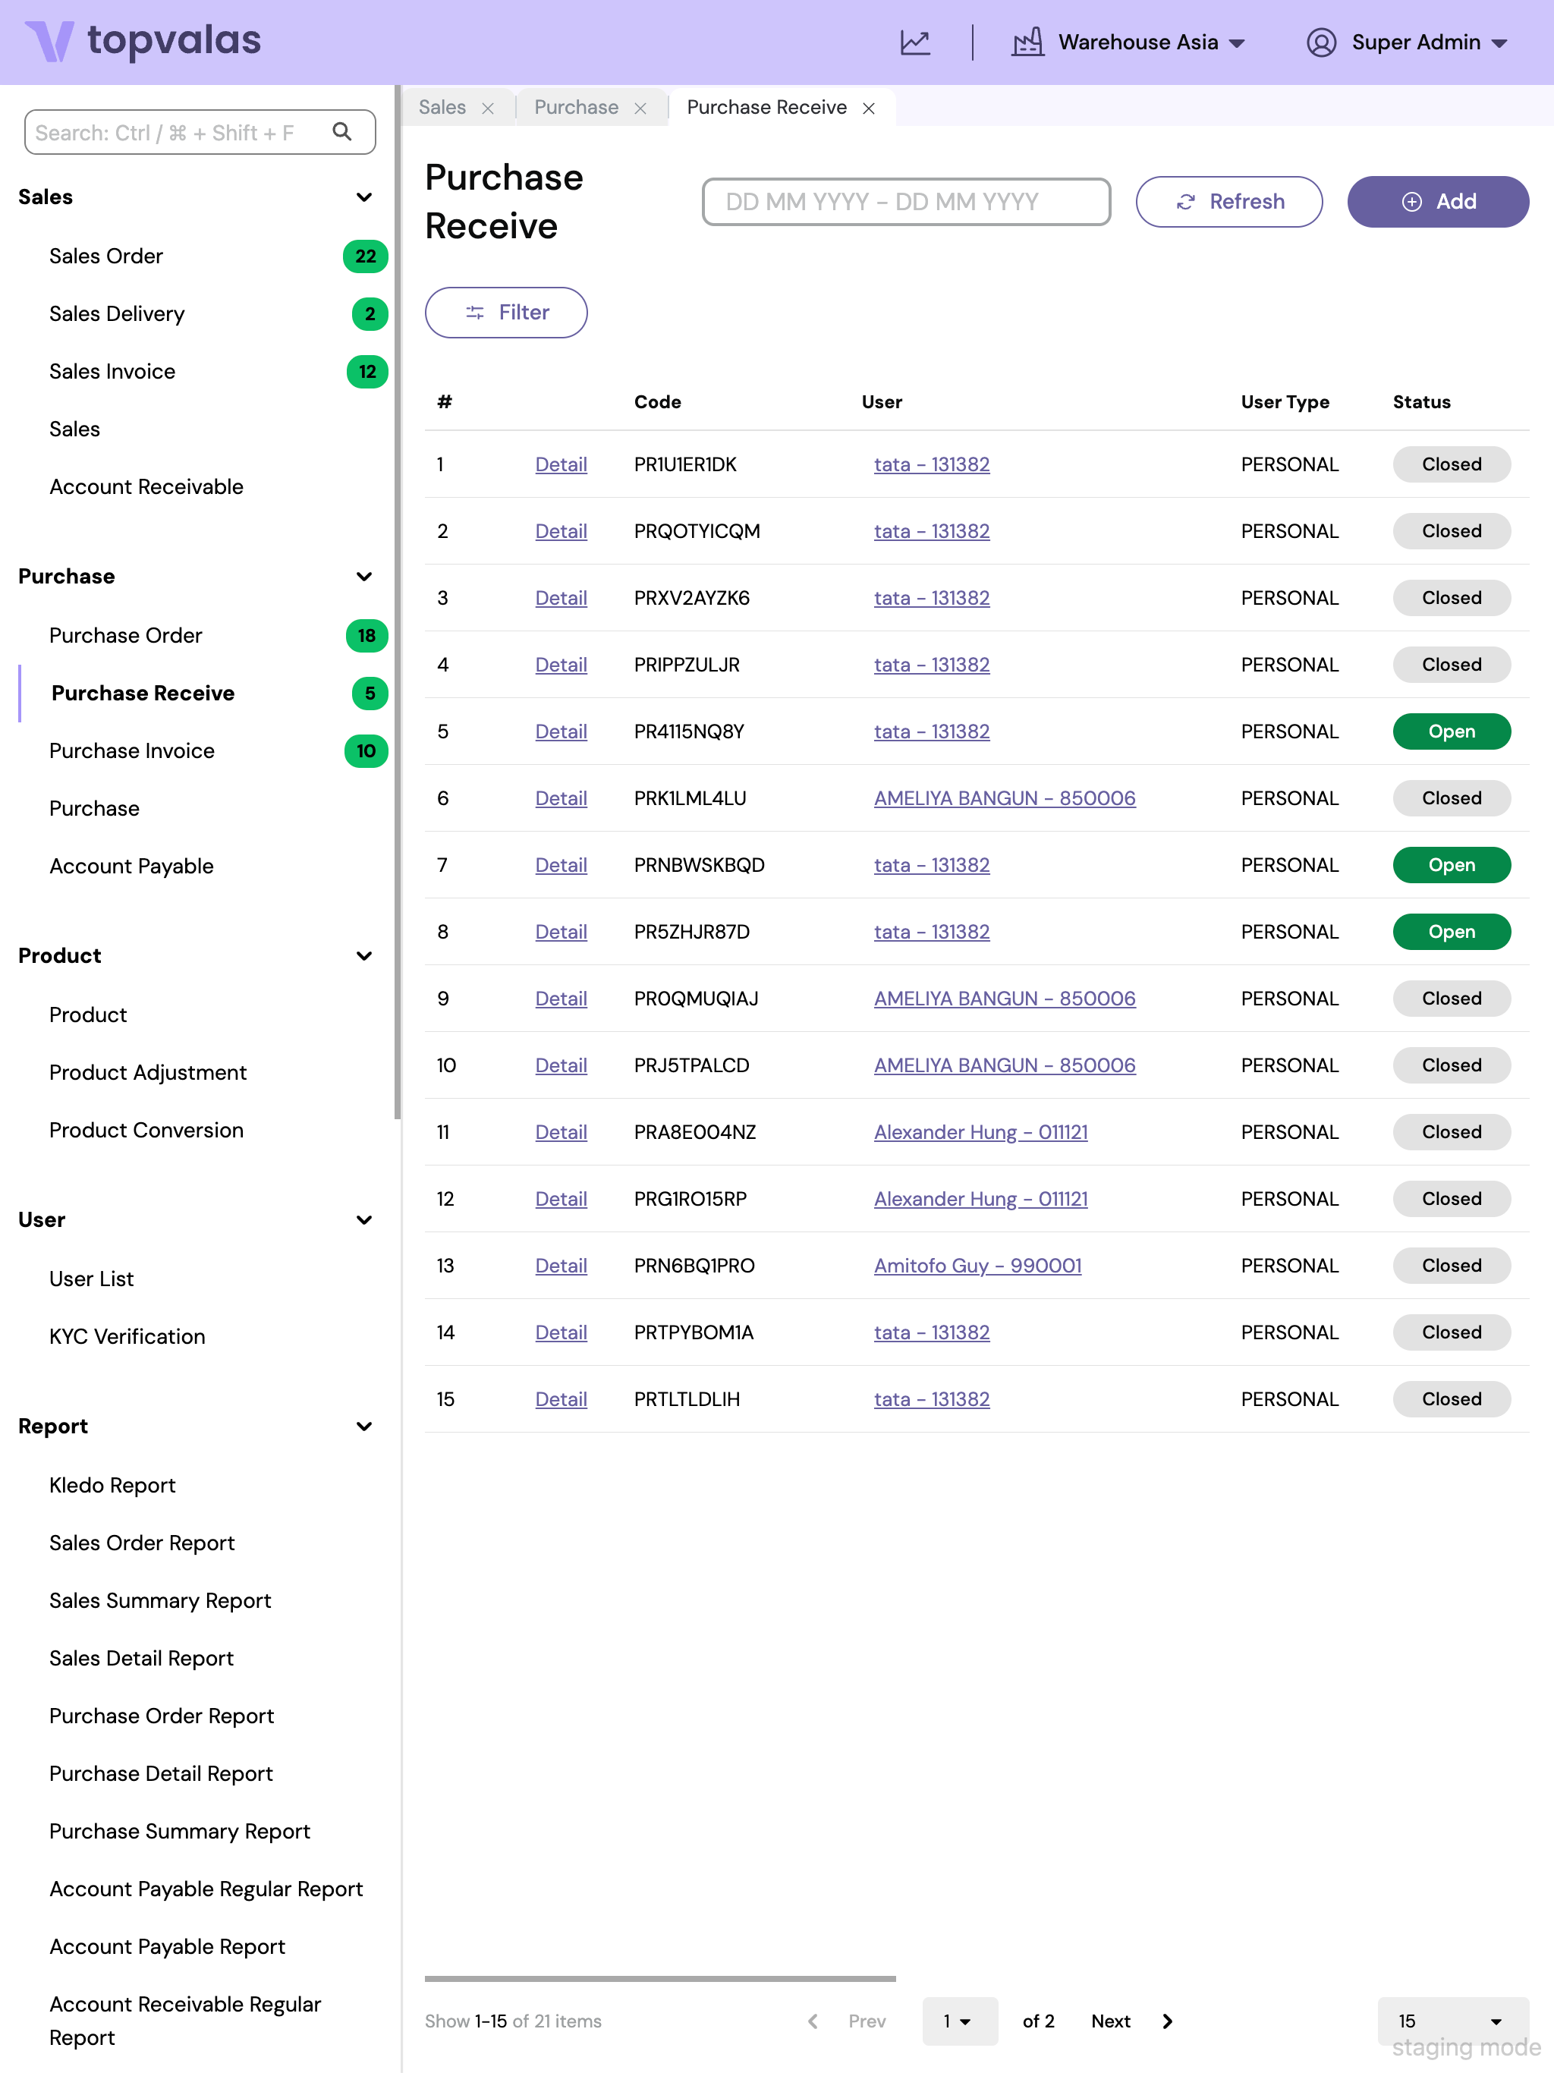
Task: Close the Purchase Receive tab
Action: (869, 109)
